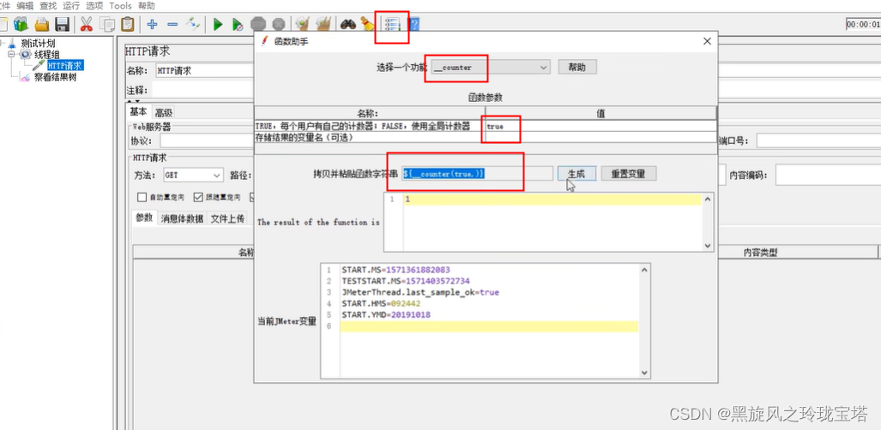Click the 生成 button
Image resolution: width=881 pixels, height=430 pixels.
click(x=576, y=174)
